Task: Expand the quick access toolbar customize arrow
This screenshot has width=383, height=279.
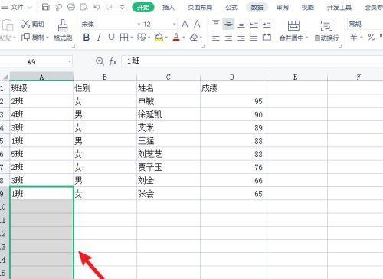Action: click(122, 7)
